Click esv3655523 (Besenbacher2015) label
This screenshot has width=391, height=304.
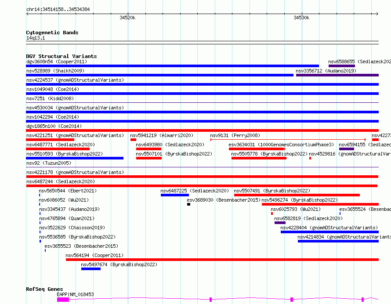[x=81, y=246]
